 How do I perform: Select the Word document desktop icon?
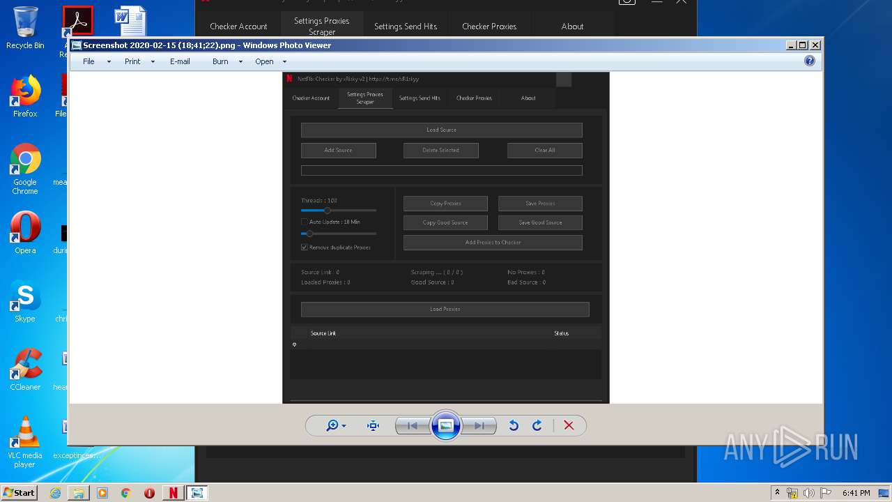(130, 21)
